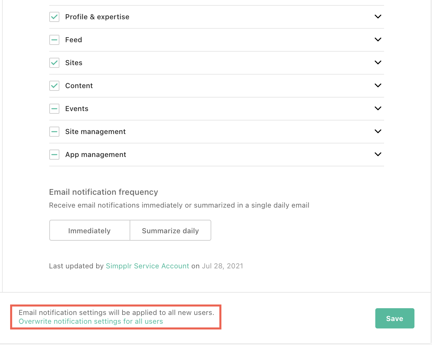Select Summarize daily email frequency

[170, 231]
